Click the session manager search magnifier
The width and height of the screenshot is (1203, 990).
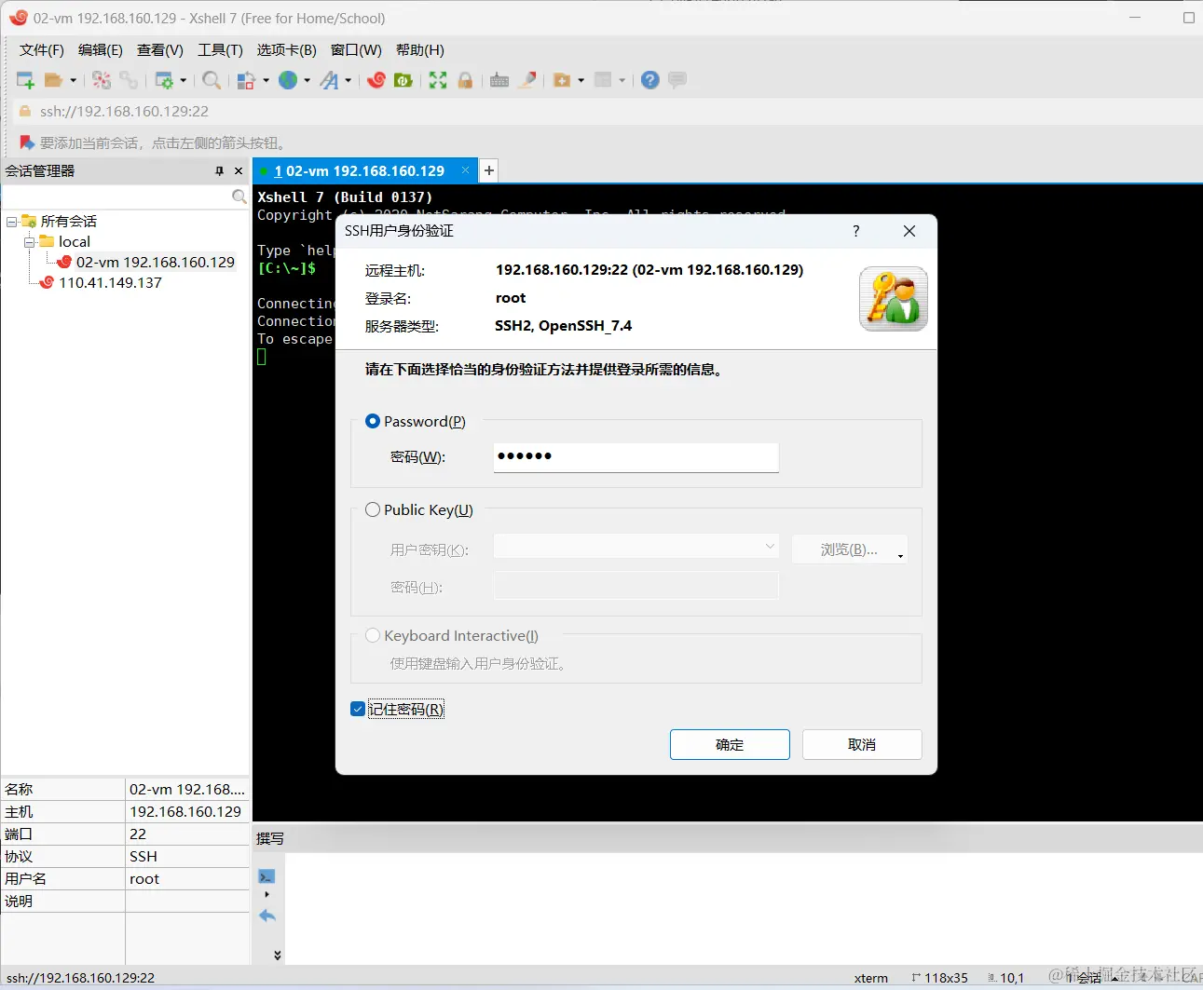[x=239, y=197]
